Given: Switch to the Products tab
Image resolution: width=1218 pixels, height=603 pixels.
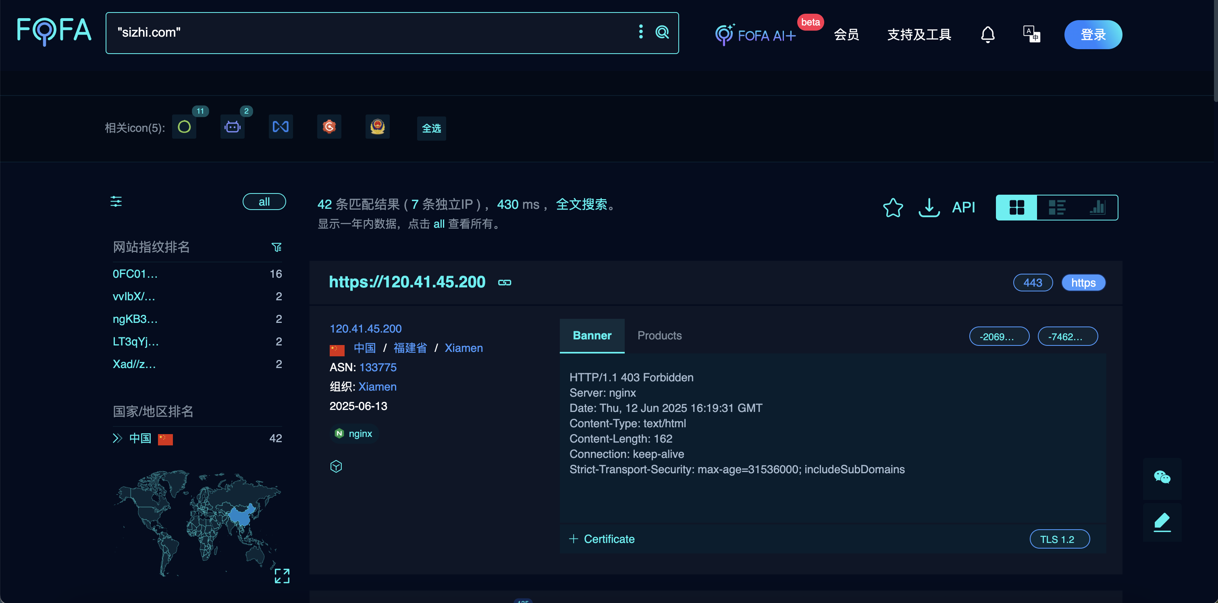Looking at the screenshot, I should pyautogui.click(x=660, y=336).
